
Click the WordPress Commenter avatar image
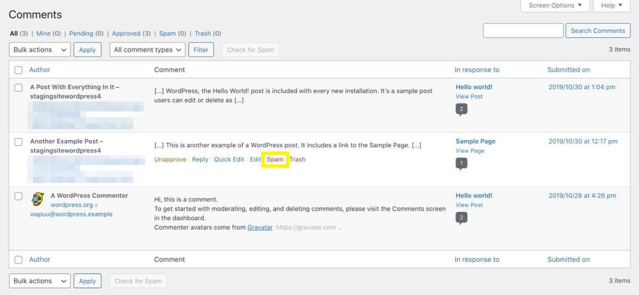point(38,199)
